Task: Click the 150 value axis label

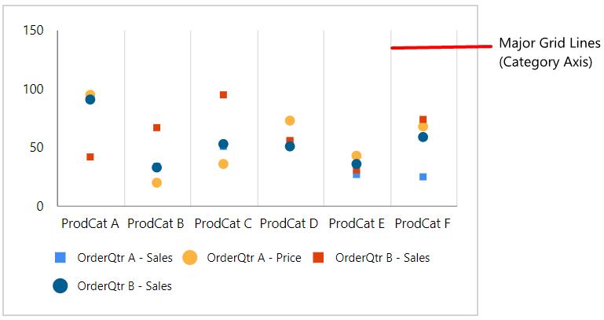Action: point(33,30)
